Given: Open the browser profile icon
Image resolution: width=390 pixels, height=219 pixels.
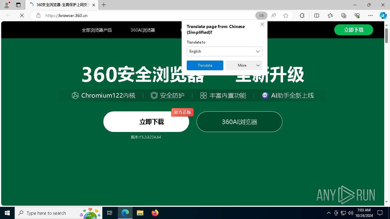Looking at the screenshot, I should pyautogui.click(x=7, y=5).
